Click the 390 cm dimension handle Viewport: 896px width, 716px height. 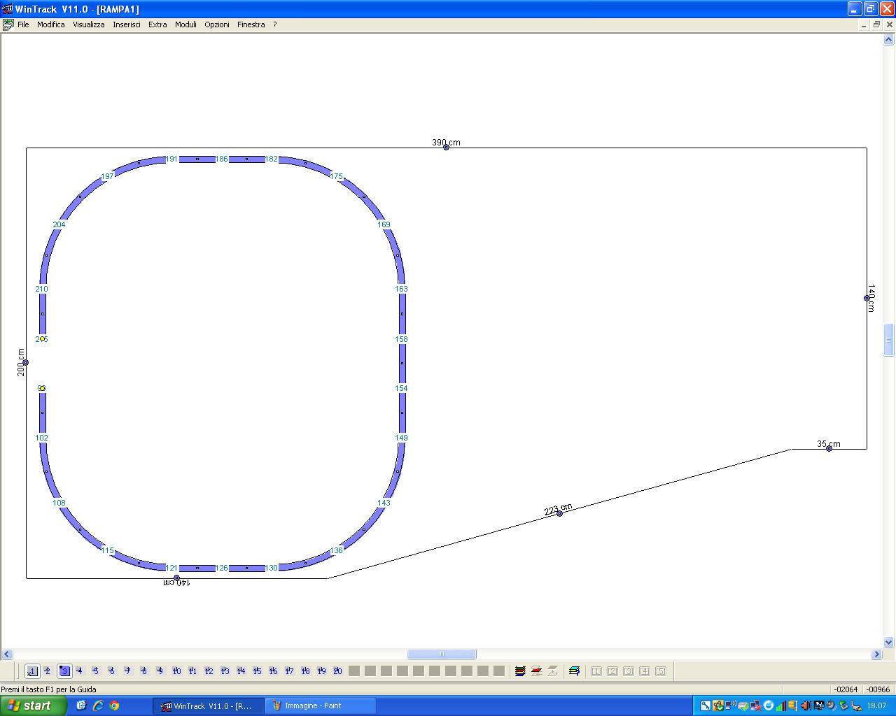(446, 147)
